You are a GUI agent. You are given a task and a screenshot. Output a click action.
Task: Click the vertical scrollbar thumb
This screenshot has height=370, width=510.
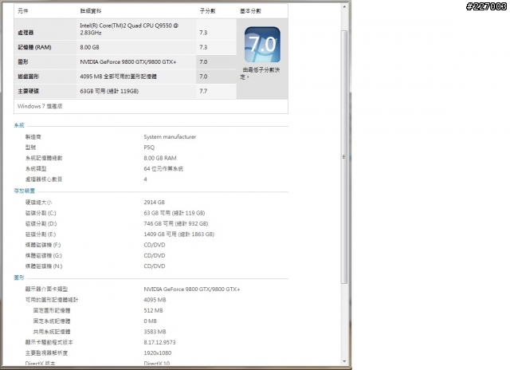(x=344, y=157)
